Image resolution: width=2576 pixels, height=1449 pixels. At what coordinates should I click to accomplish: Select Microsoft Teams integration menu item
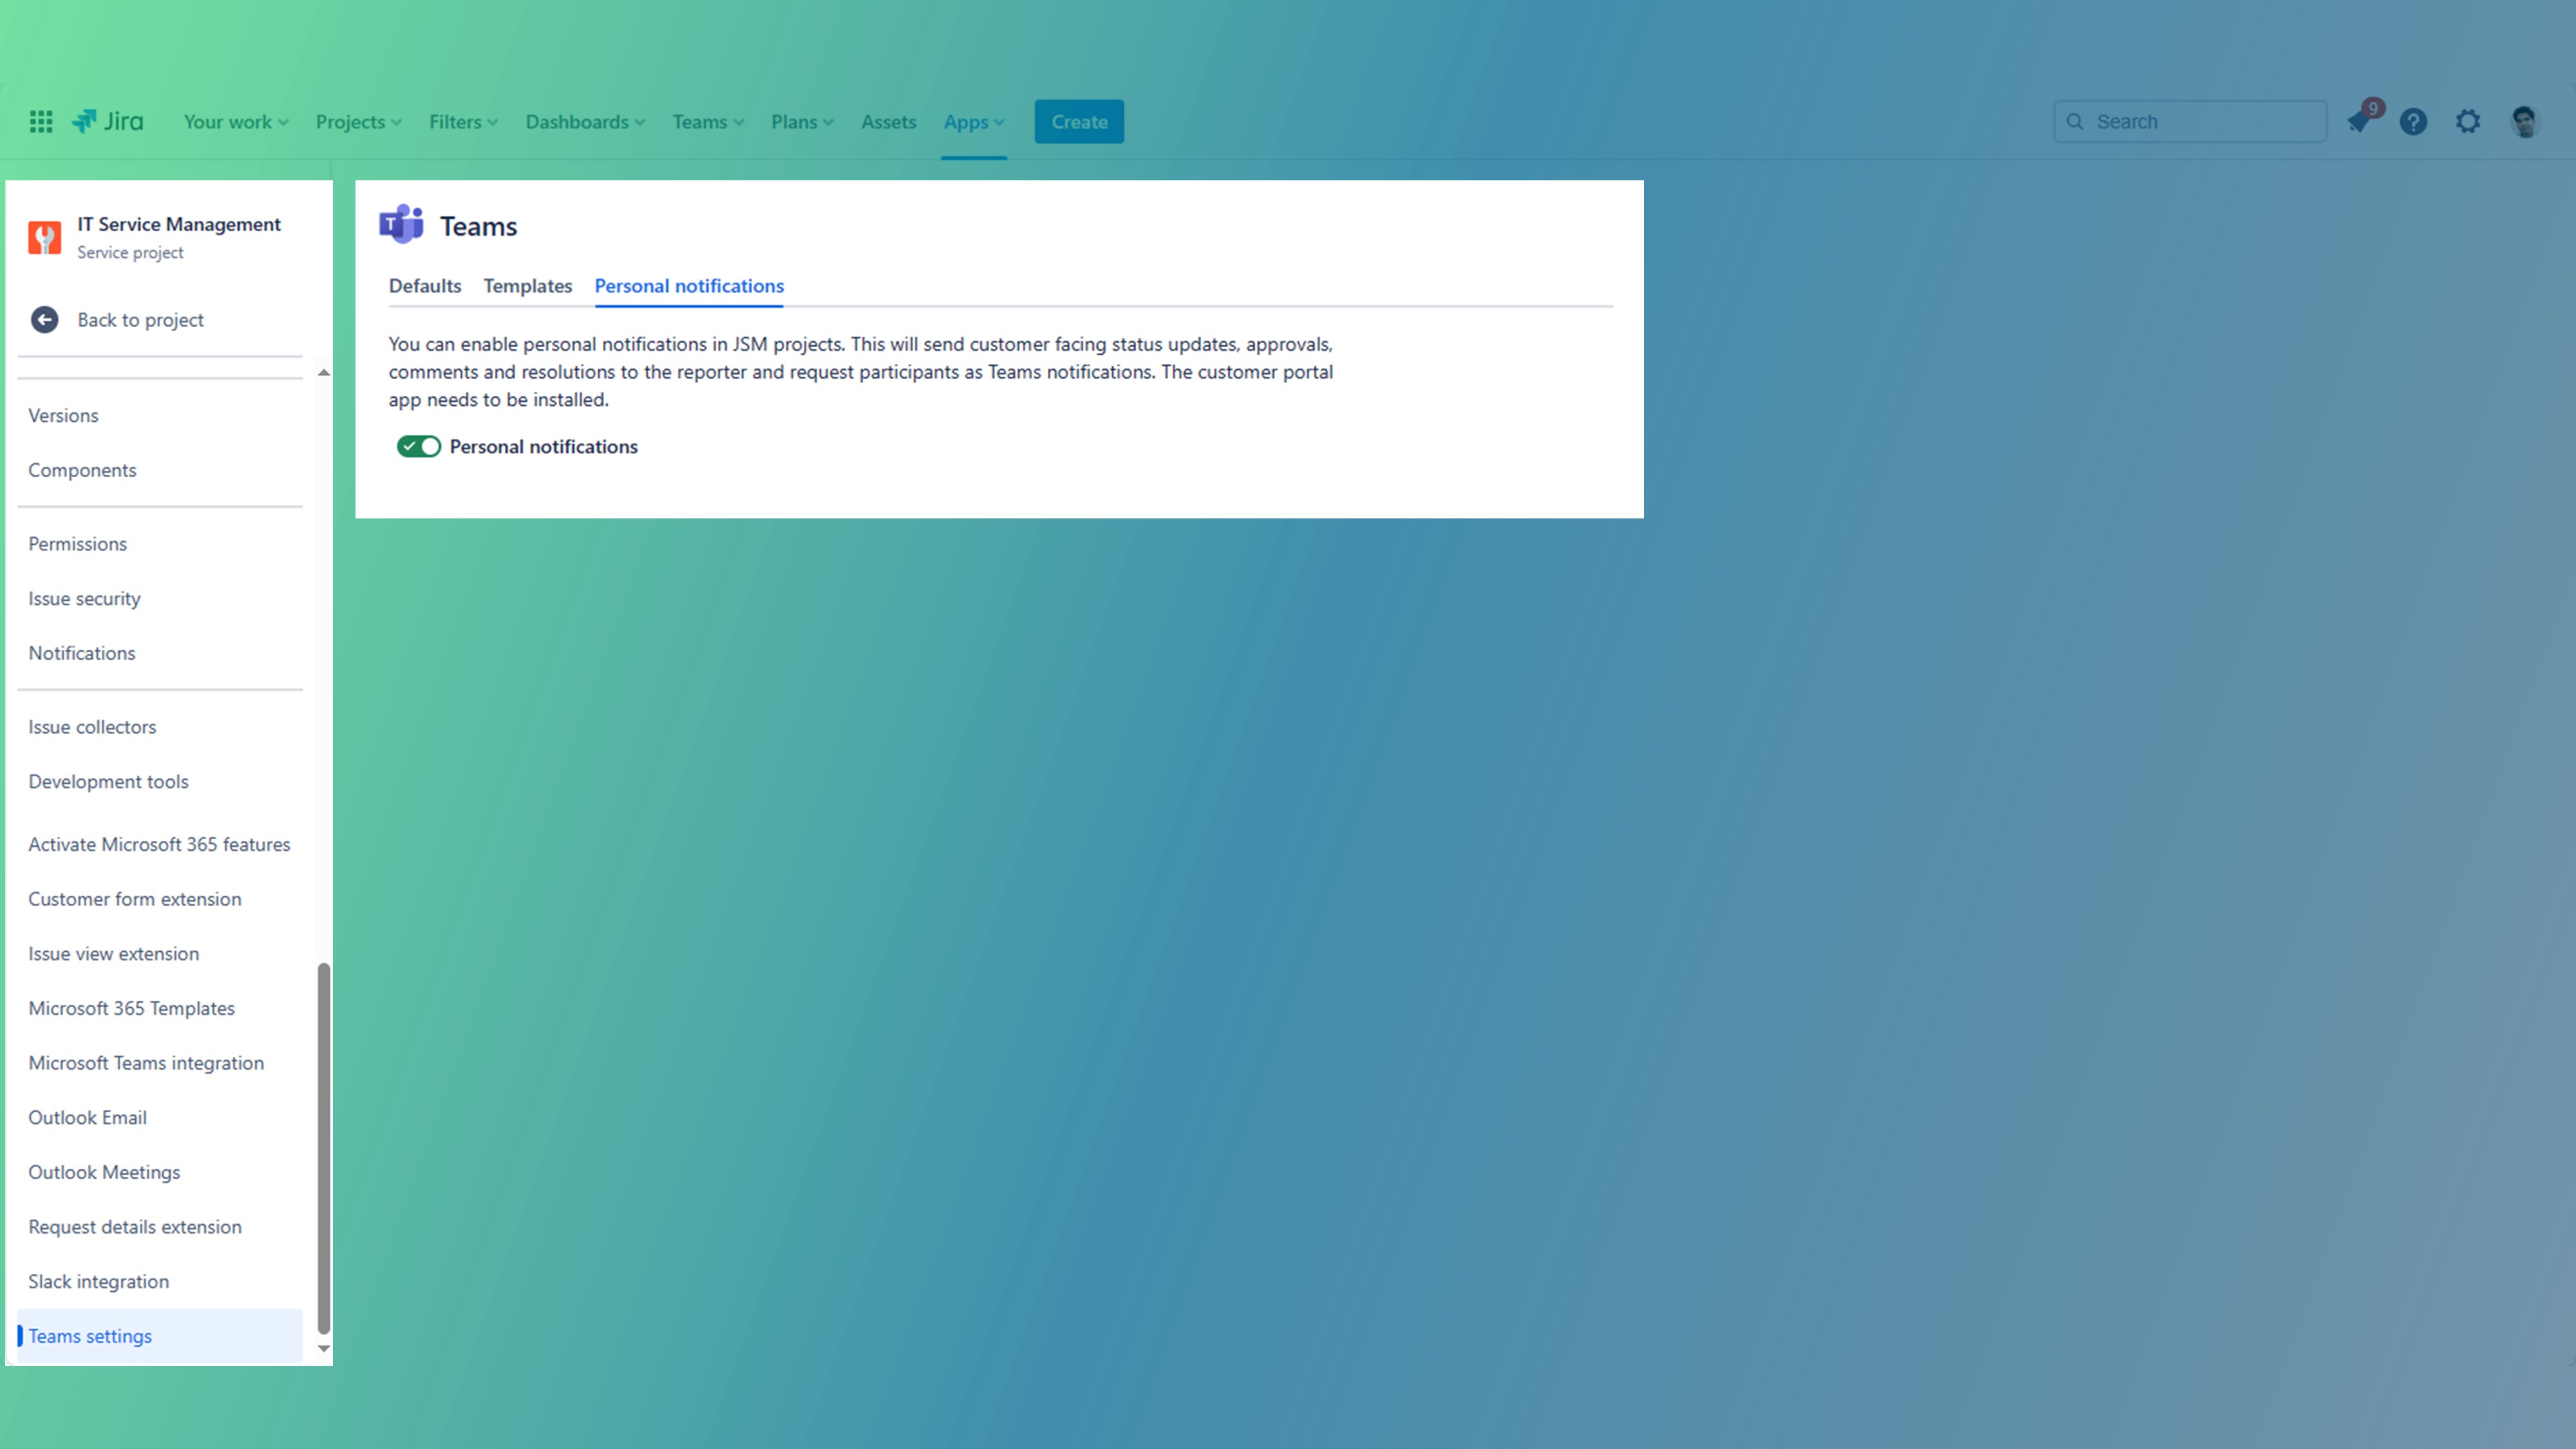tap(145, 1061)
